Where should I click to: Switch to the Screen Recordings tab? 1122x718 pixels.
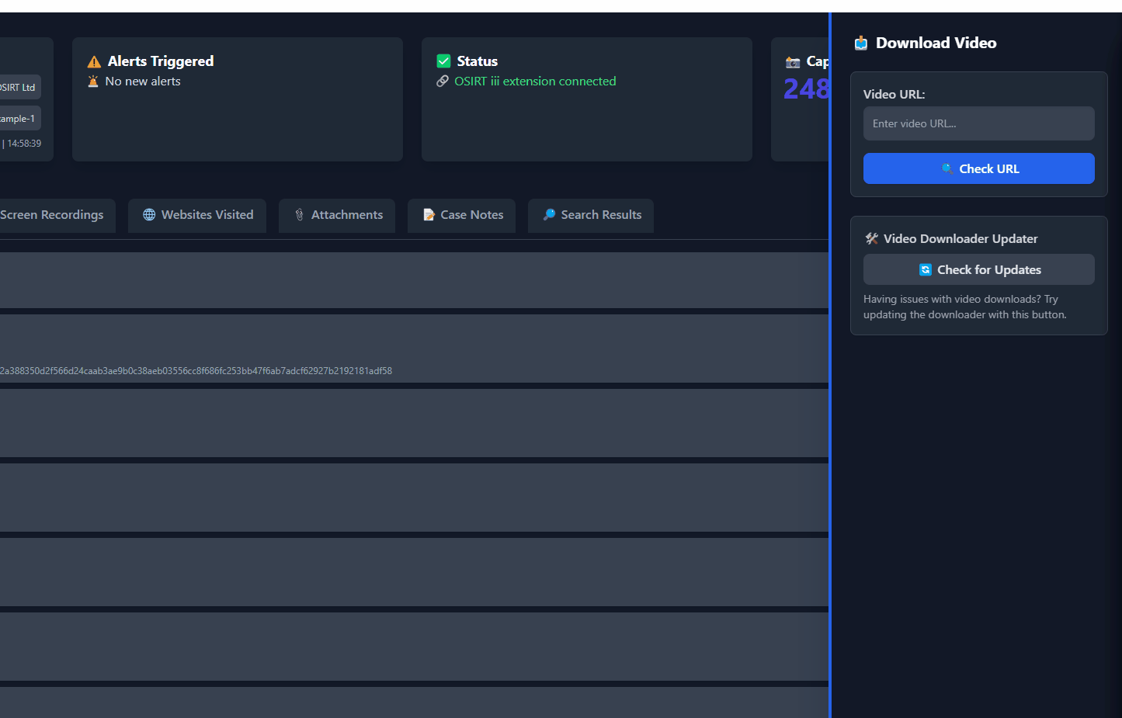pyautogui.click(x=51, y=215)
